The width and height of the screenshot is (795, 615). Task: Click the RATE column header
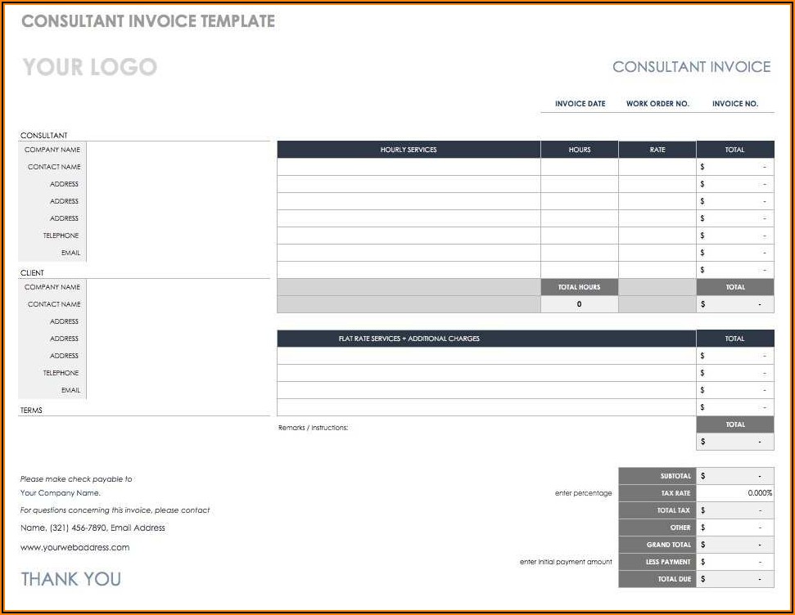click(x=657, y=150)
